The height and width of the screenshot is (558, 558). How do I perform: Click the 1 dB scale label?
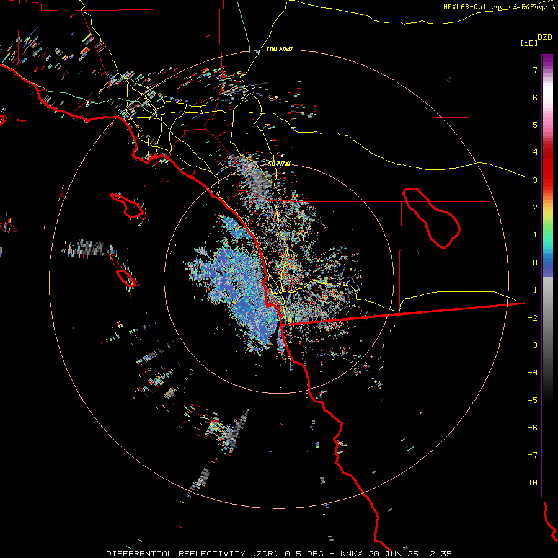[x=535, y=235]
